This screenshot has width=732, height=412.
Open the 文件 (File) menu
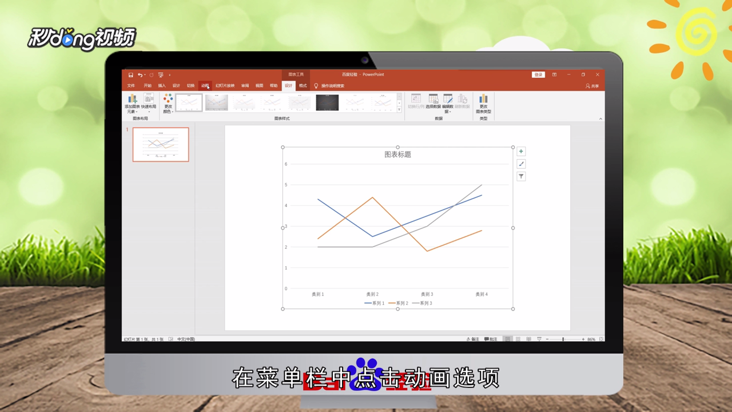click(x=131, y=86)
